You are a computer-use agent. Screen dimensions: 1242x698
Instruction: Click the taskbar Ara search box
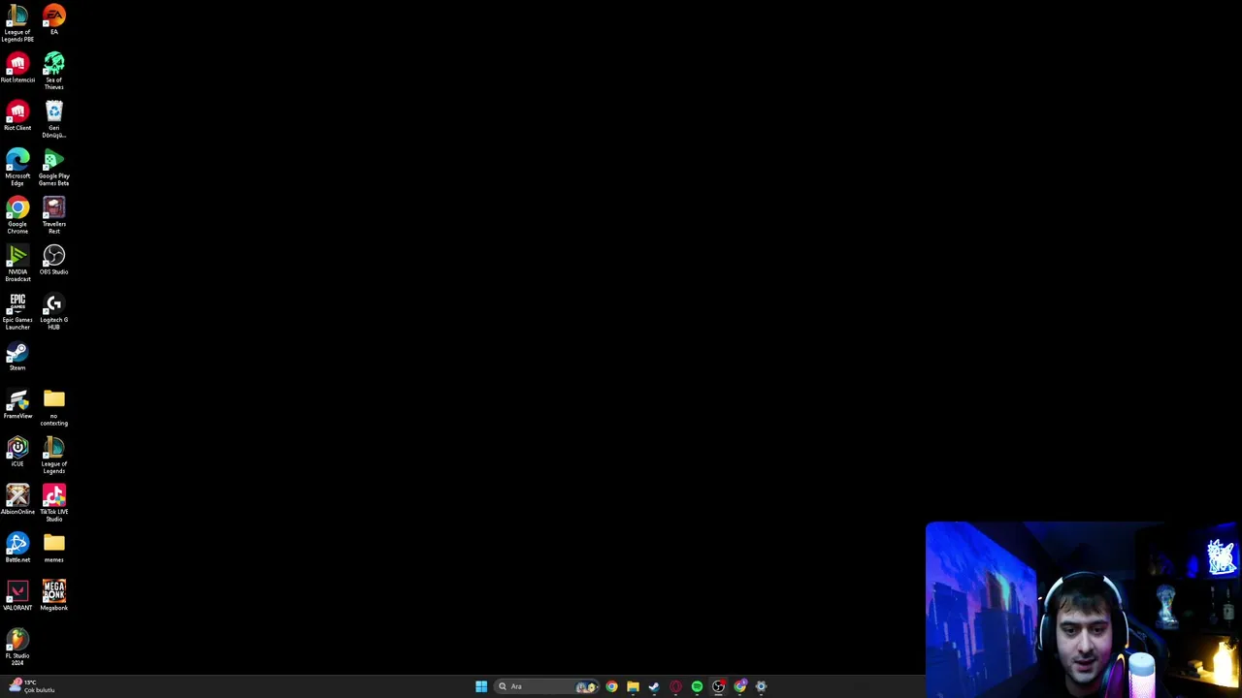[547, 686]
